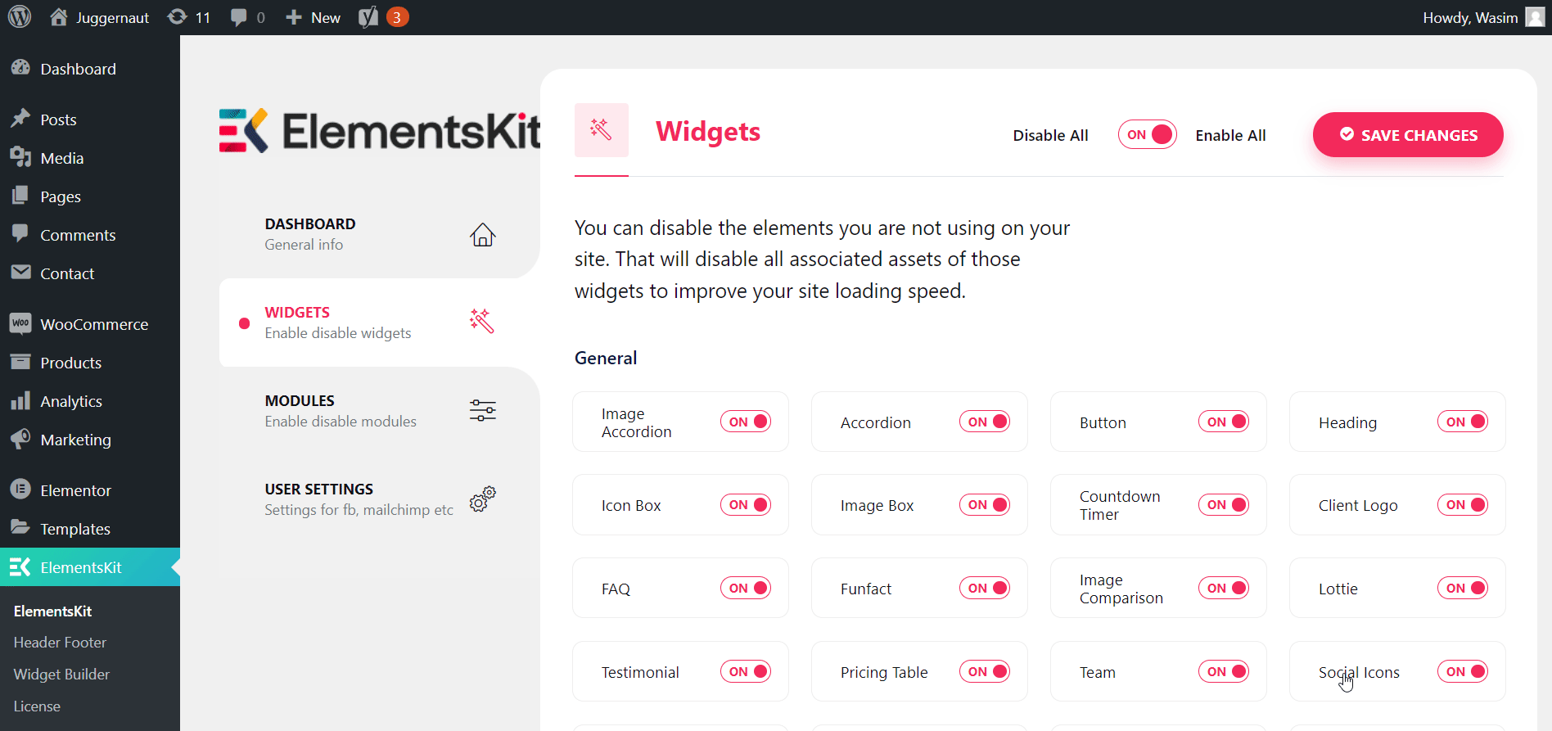1552x731 pixels.
Task: Open the License submenu item
Action: pyautogui.click(x=37, y=706)
